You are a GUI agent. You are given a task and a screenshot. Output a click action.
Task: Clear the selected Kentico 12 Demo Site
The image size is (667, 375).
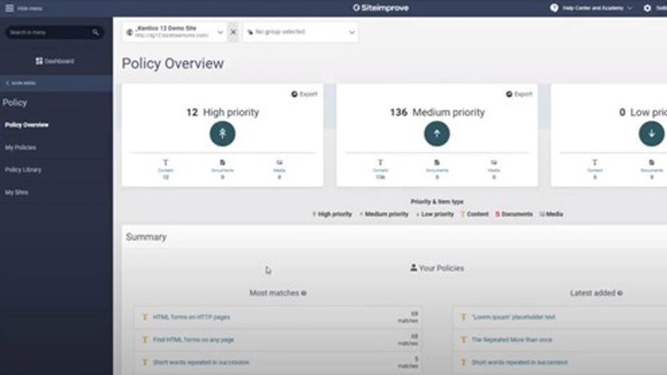pos(233,32)
